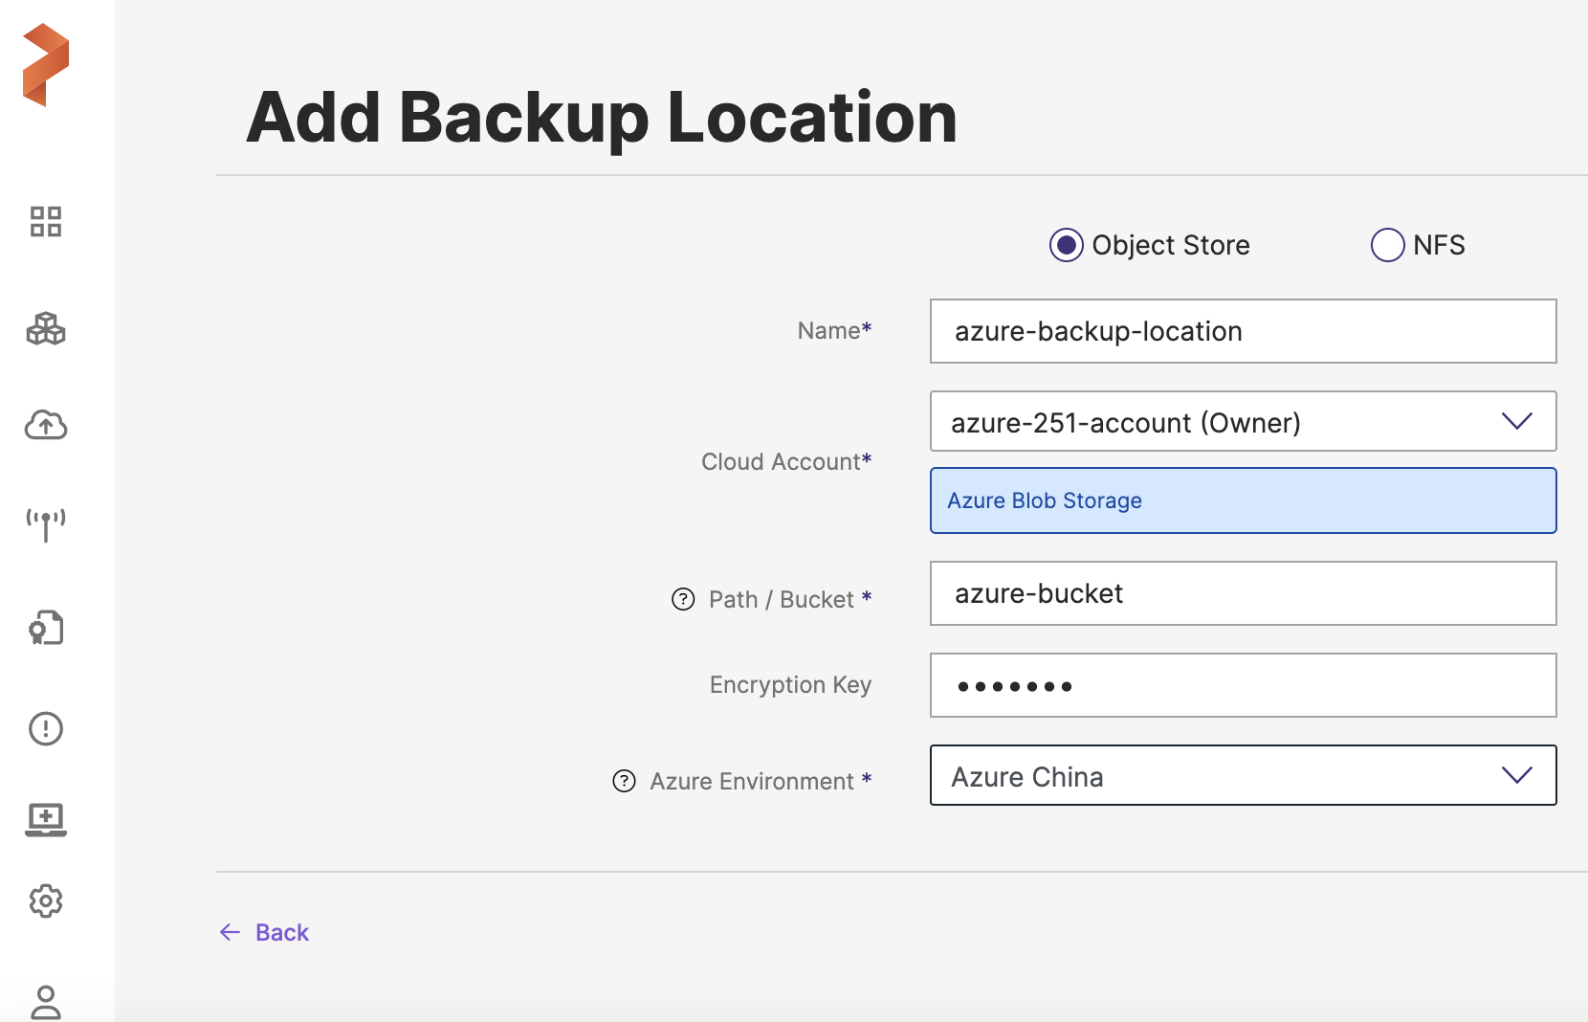
Task: Click the antenna broadcast sidebar icon
Action: click(46, 524)
